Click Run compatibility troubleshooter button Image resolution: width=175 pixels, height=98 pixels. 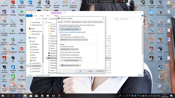[x=70, y=29]
